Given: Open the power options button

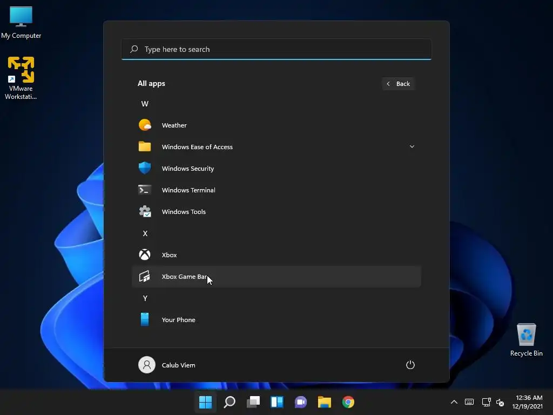Looking at the screenshot, I should [x=410, y=365].
